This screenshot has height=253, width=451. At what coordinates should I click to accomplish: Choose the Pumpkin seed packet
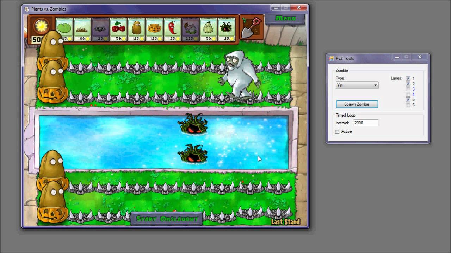pos(154,30)
